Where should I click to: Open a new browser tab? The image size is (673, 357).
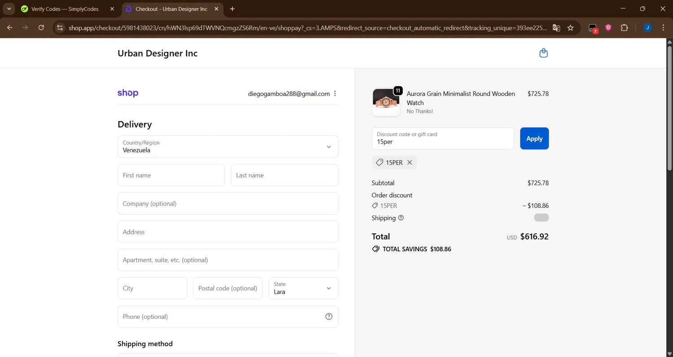[232, 9]
